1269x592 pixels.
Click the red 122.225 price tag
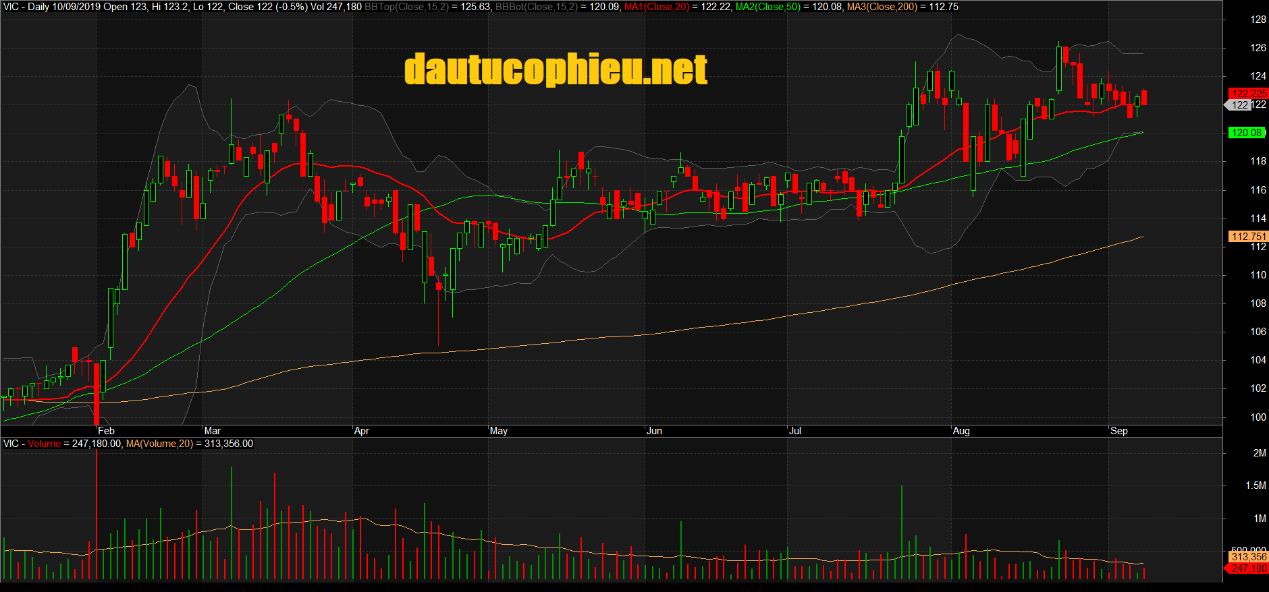click(x=1248, y=94)
